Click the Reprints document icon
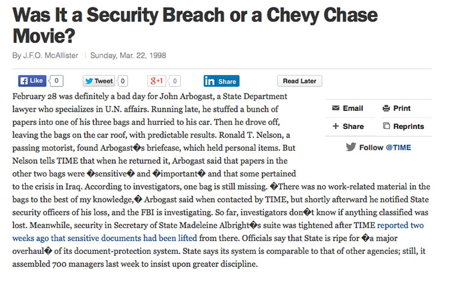452x282 pixels. coord(386,127)
